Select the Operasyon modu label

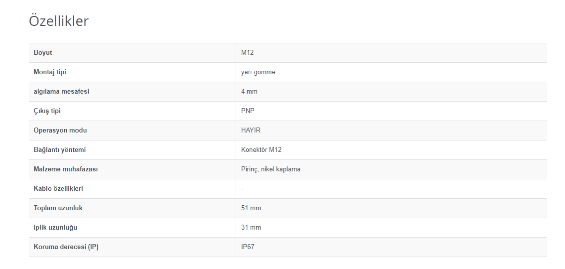(x=60, y=131)
